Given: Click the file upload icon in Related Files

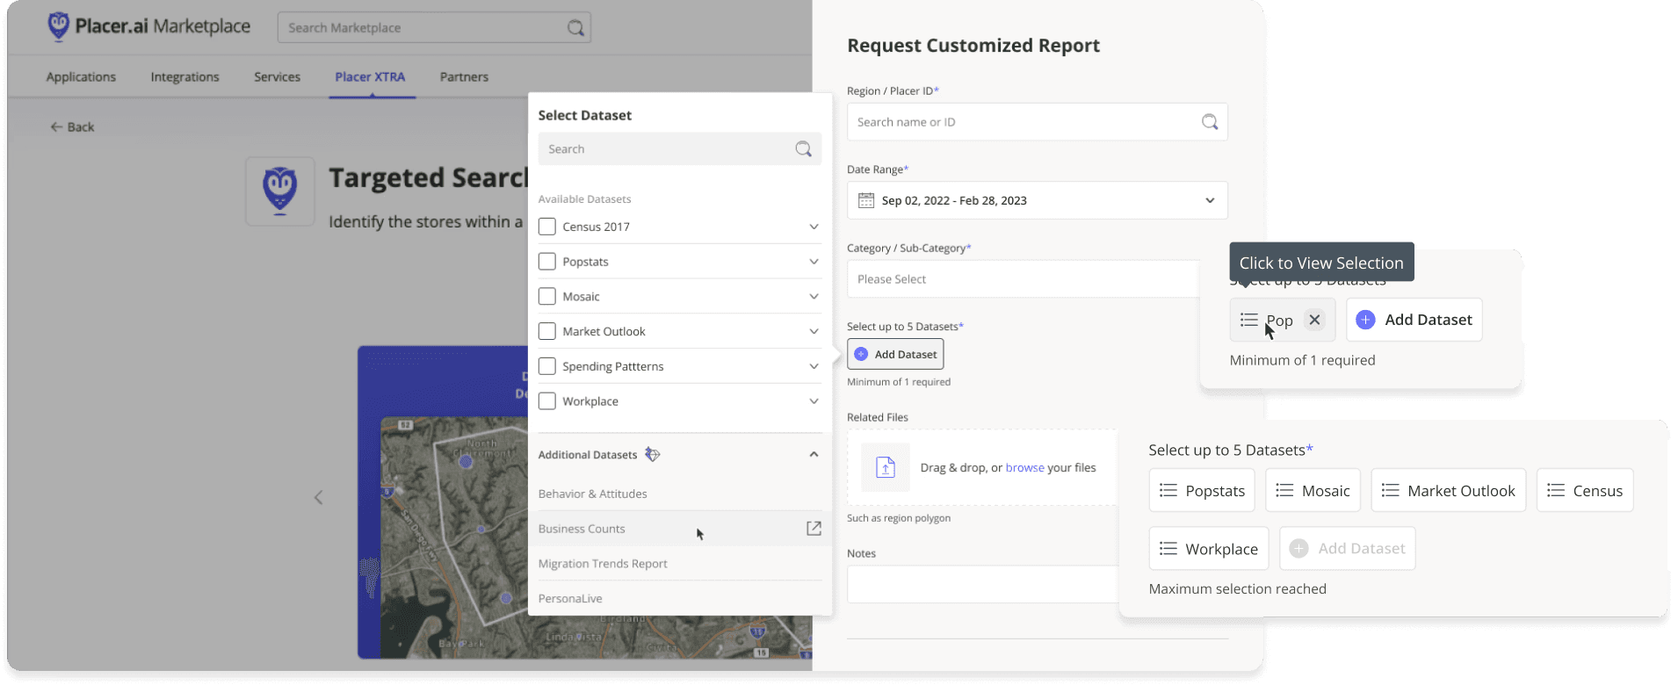Looking at the screenshot, I should [886, 467].
